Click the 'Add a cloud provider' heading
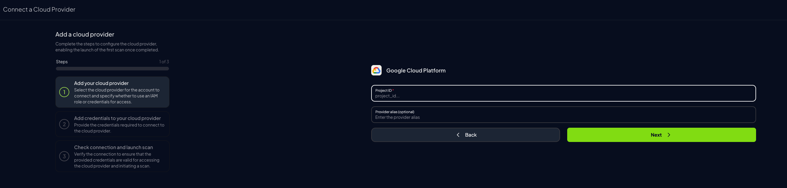Screen dimensions: 787x188 coord(85,34)
